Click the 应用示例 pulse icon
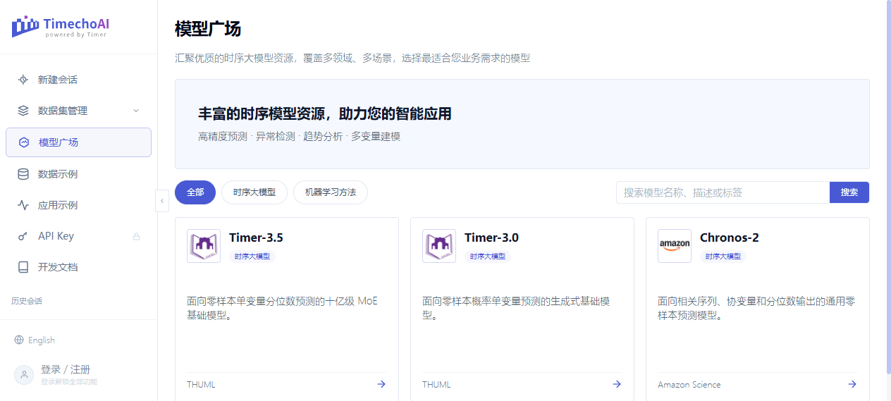The image size is (891, 401). pyautogui.click(x=23, y=205)
